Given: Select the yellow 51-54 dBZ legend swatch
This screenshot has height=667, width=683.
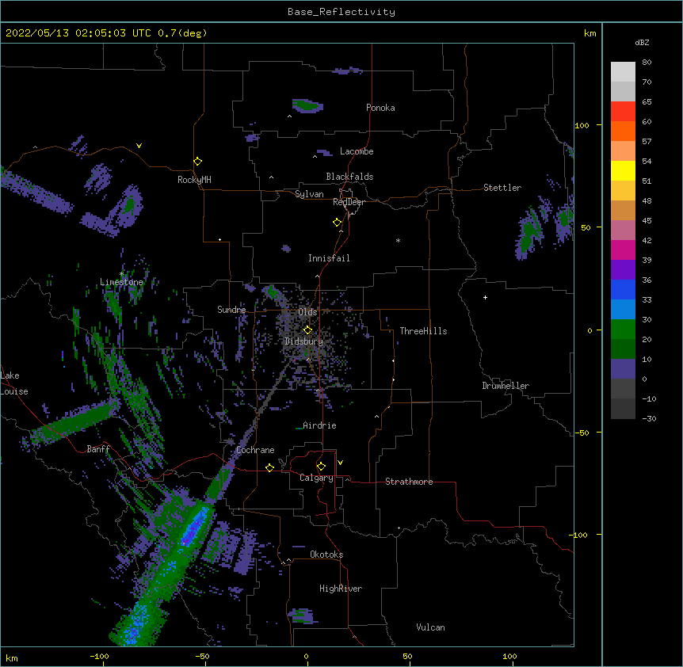Looking at the screenshot, I should [x=623, y=170].
